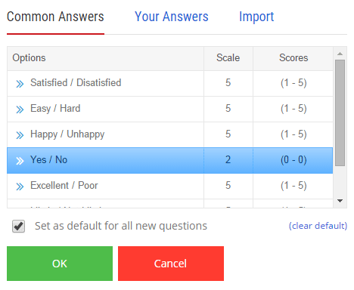Click the chevron icon beside Satisfied / Disatisfied
Viewport: 354px width, 290px height.
tap(20, 84)
